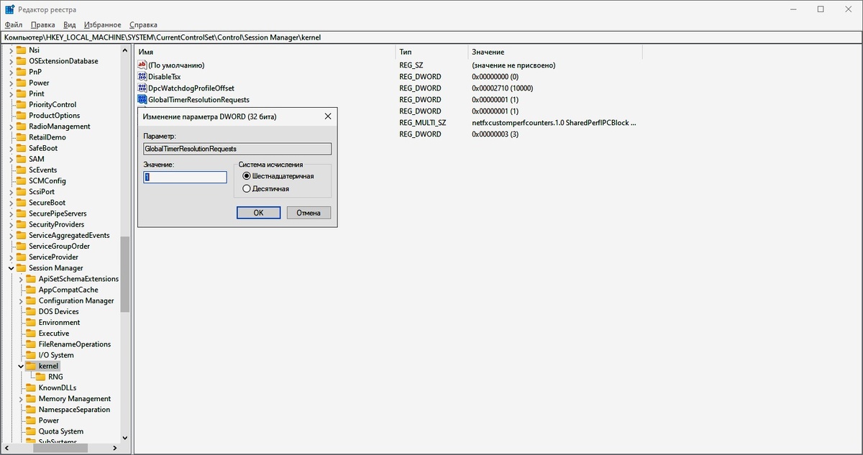Select the OSExtensionDatabase folder icon
This screenshot has width=863, height=455.
[x=21, y=61]
